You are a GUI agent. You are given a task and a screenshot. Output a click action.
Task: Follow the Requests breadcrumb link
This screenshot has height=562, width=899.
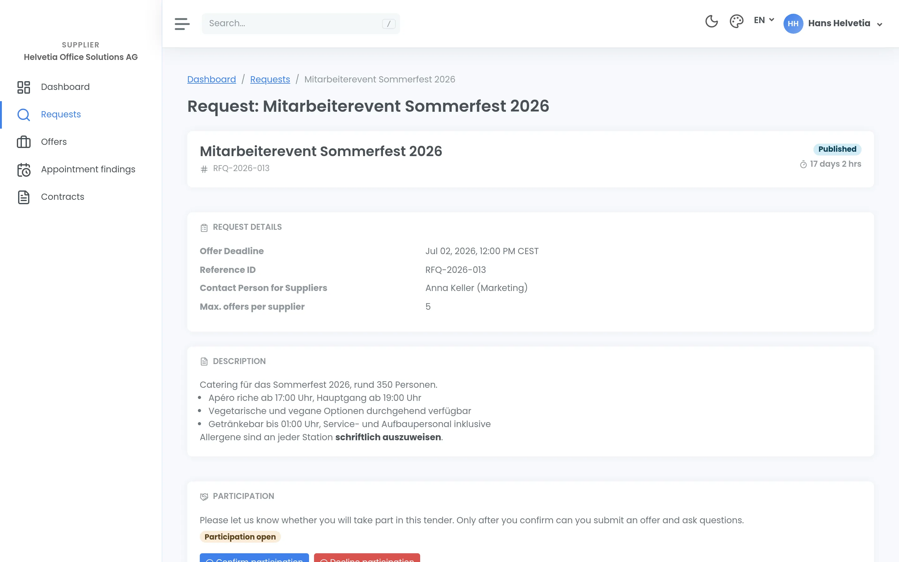270,79
